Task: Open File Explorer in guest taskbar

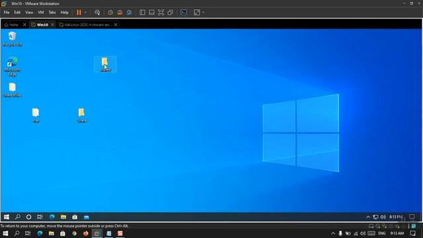Action: (63, 217)
